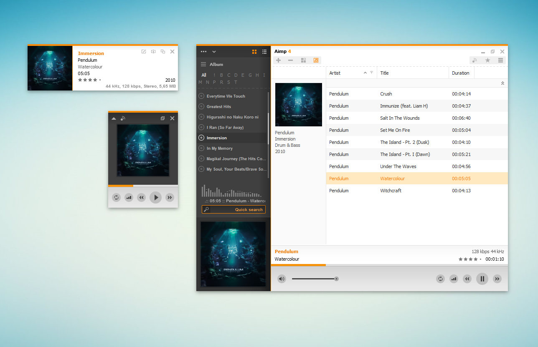Filter albums by letter P
Viewport: 538px width, 347px height.
coord(214,82)
